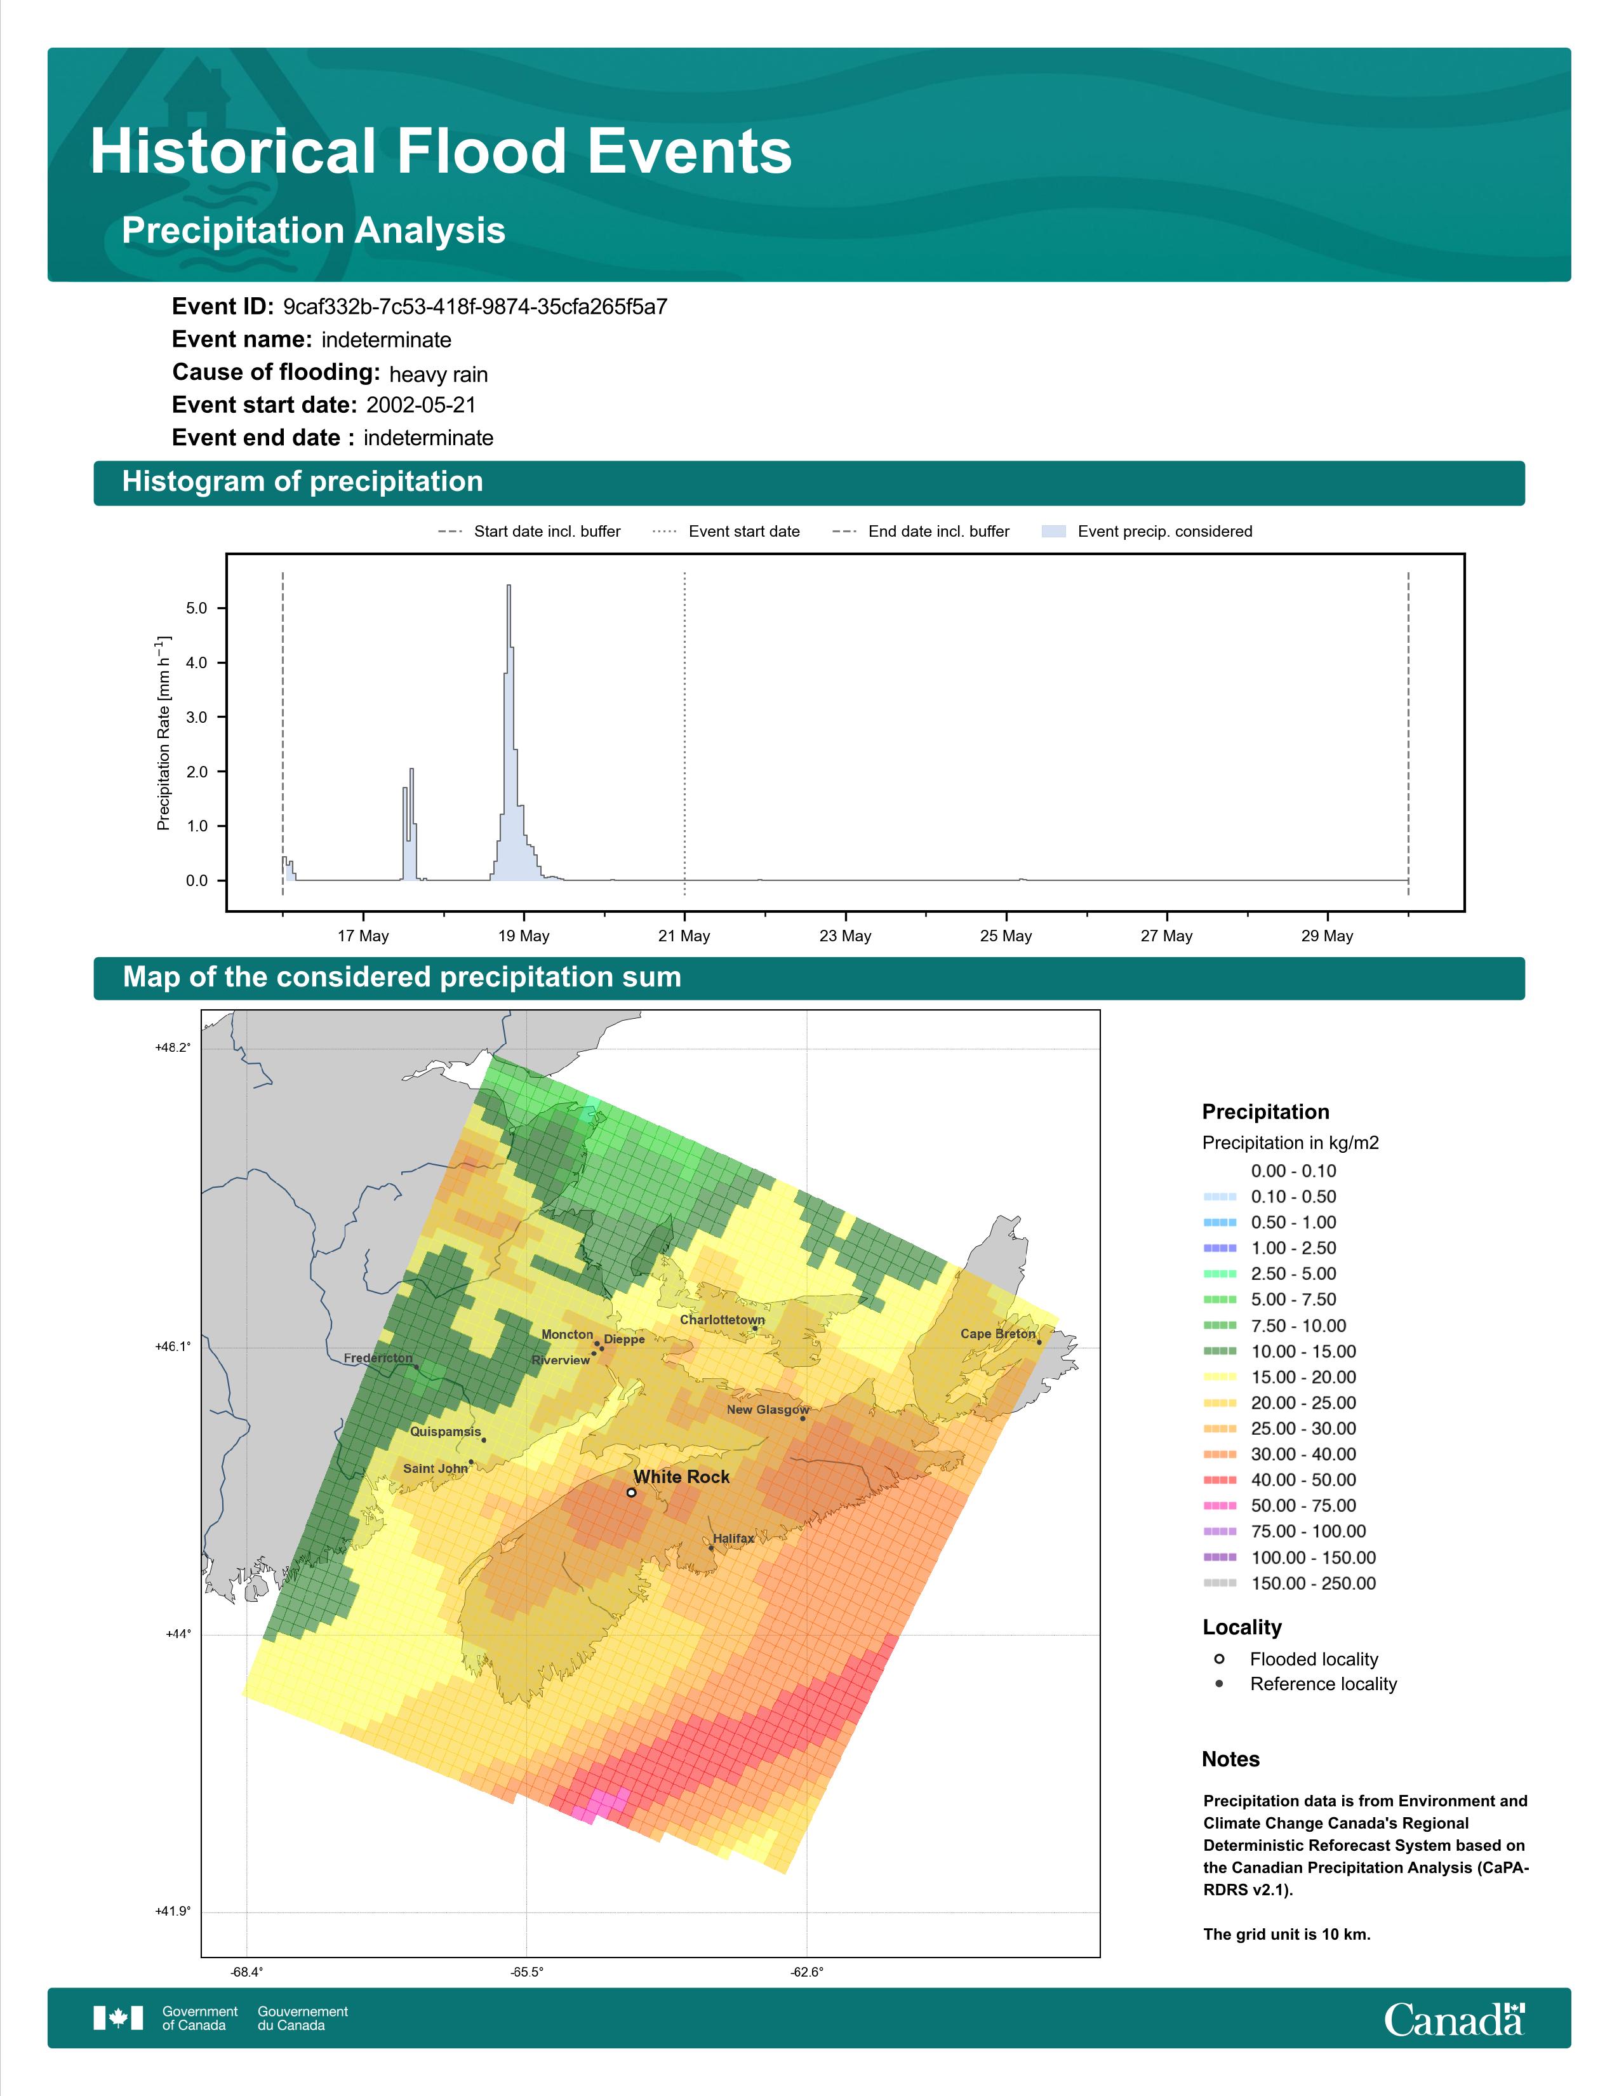Click the 'Event precip. considered' legend patch
Screen dimensions: 1619x2096
pyautogui.click(x=1053, y=531)
